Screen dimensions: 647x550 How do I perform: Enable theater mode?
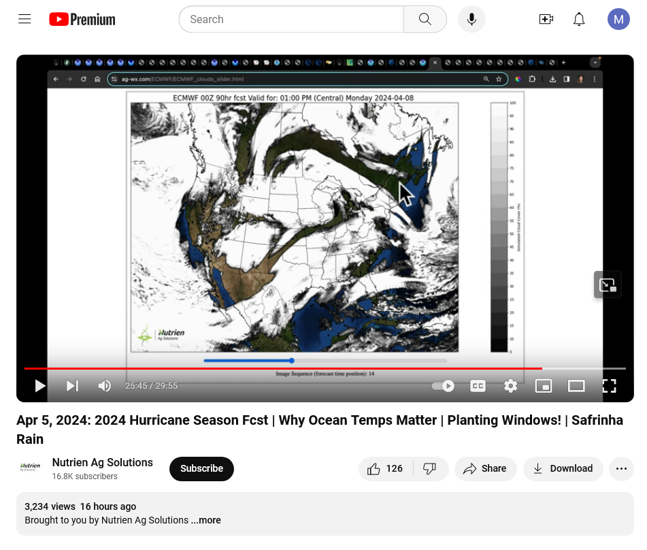[576, 386]
